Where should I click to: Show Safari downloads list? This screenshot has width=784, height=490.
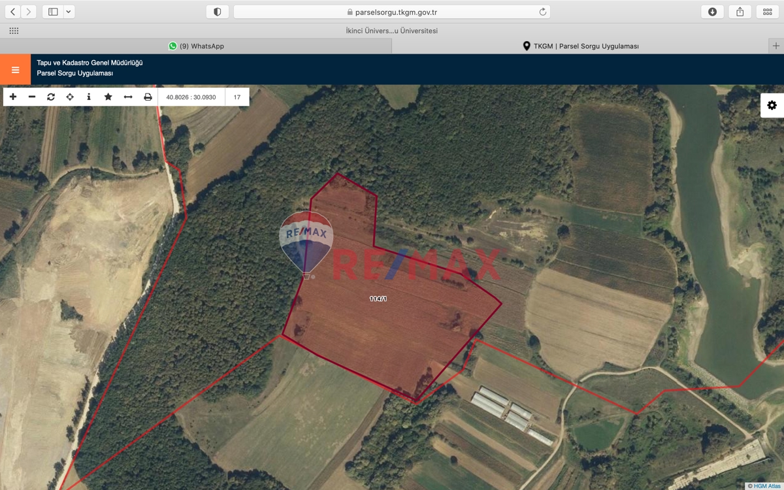tap(712, 12)
